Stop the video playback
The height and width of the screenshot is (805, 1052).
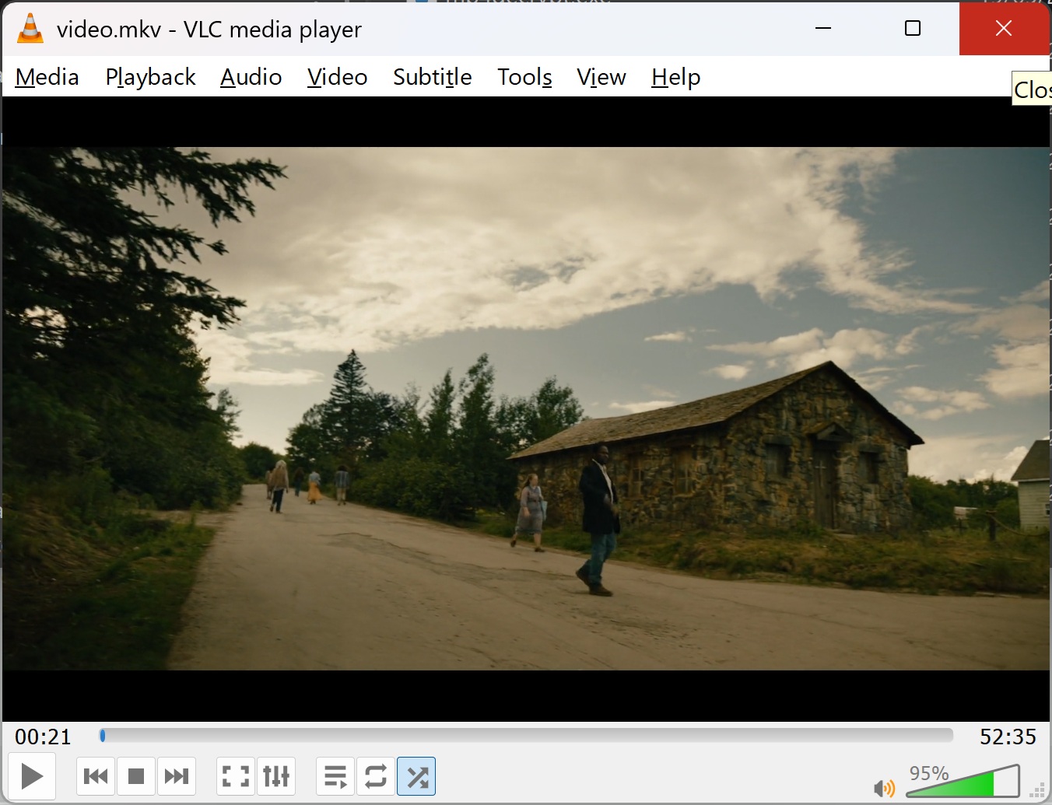point(136,776)
